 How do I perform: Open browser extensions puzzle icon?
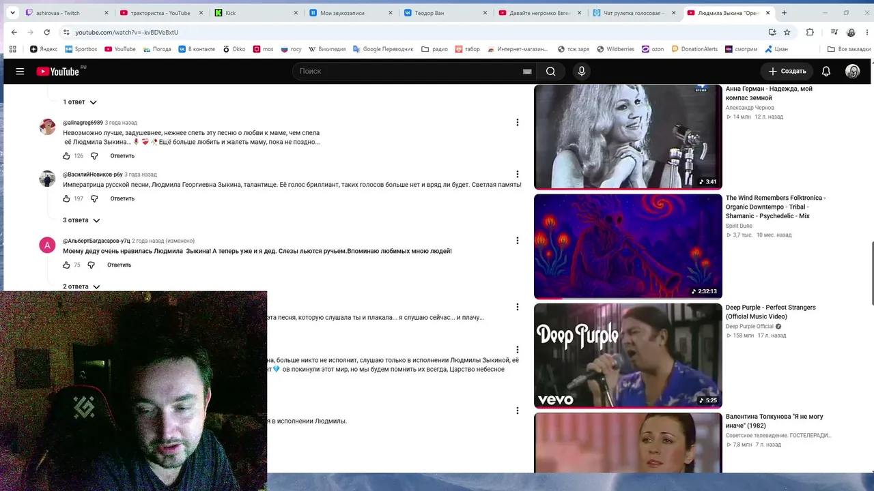810,32
